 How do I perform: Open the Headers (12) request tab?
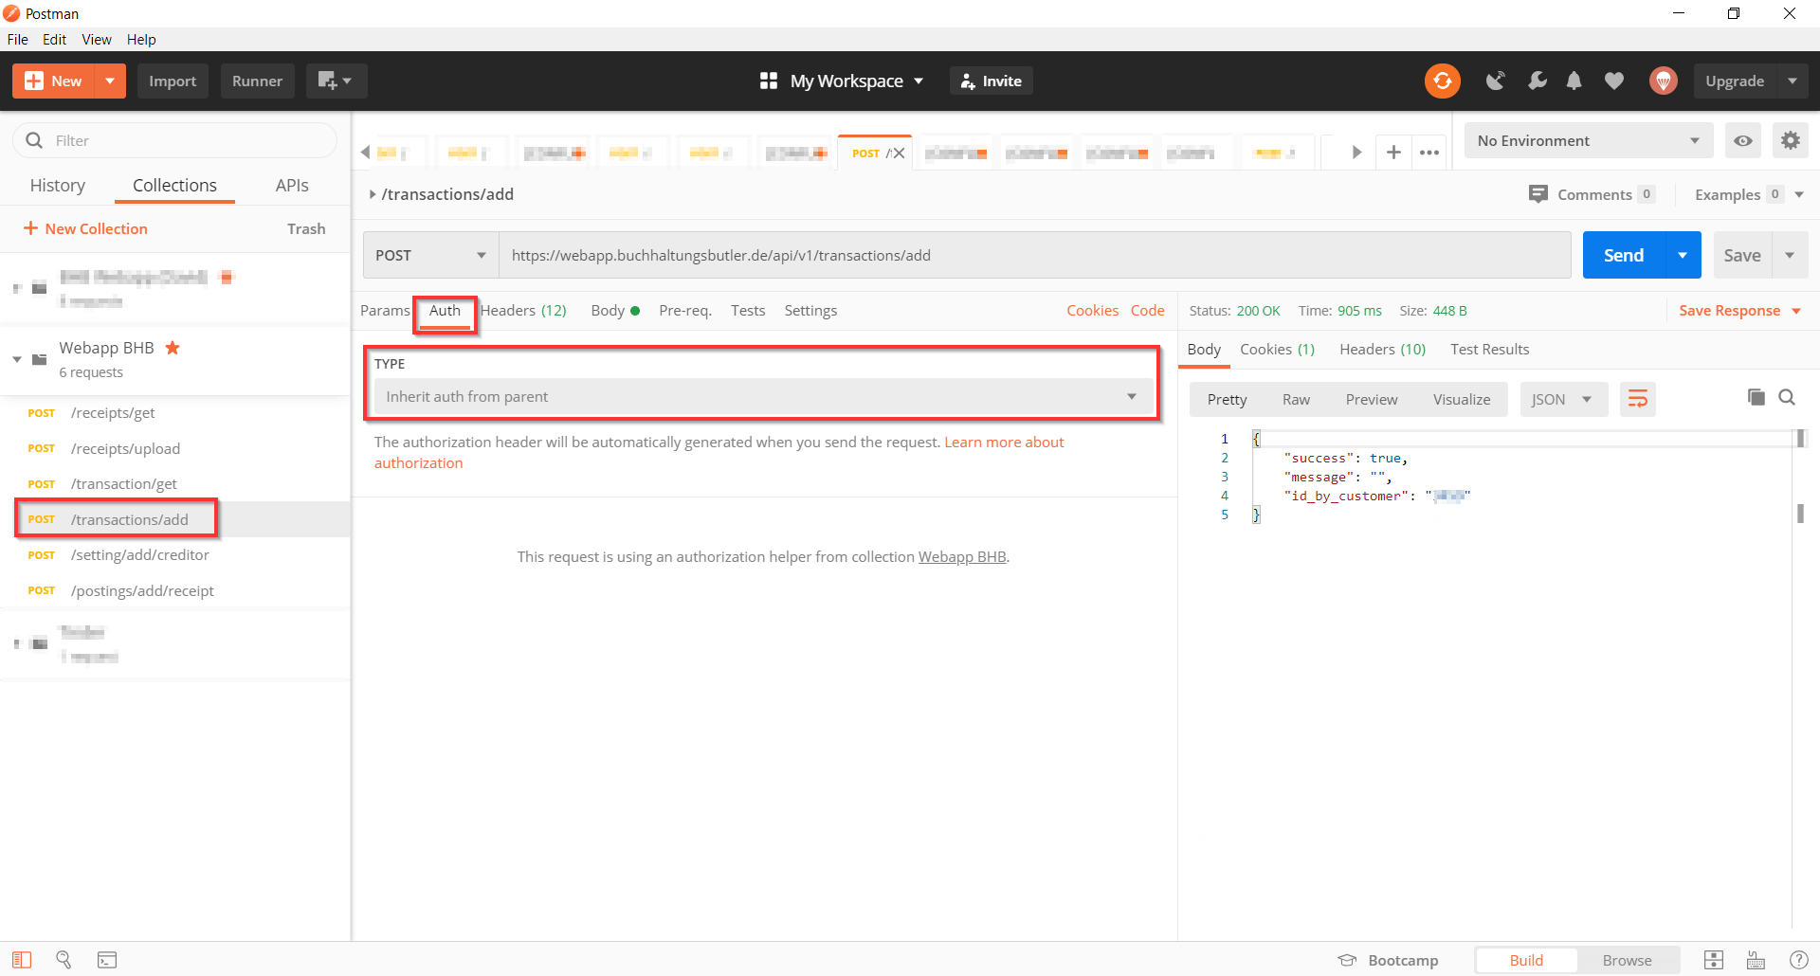pyautogui.click(x=523, y=311)
